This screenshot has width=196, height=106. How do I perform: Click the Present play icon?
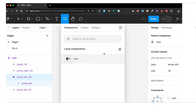pyautogui.click(x=178, y=19)
